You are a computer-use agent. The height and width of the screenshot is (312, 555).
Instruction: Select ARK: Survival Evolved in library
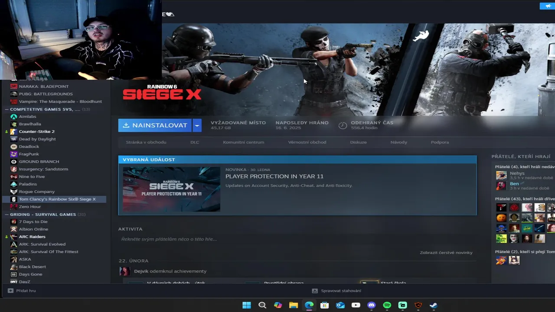coord(42,244)
